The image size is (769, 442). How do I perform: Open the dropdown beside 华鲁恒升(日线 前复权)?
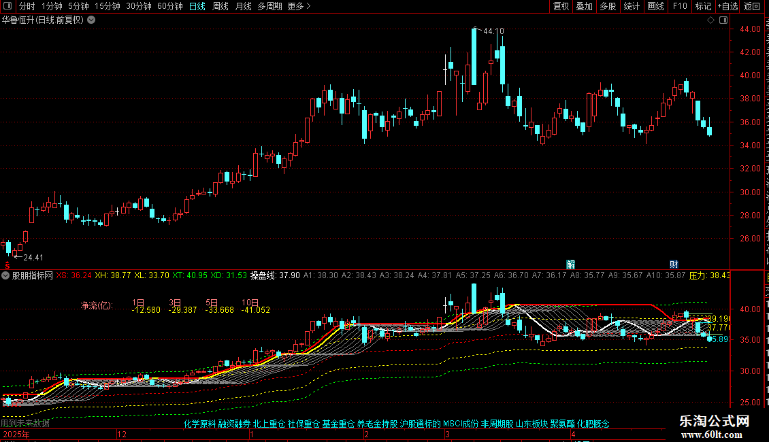tap(91, 20)
